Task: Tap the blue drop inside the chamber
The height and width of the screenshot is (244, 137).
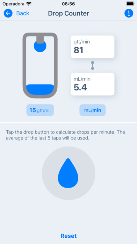Action: [x=40, y=46]
